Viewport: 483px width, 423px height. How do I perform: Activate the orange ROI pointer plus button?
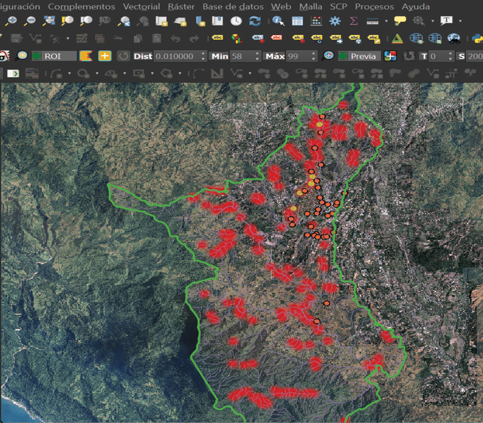(x=104, y=56)
